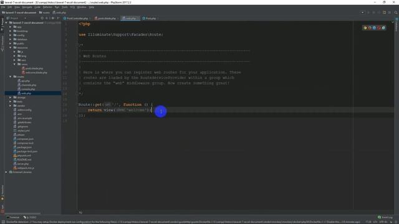This screenshot has width=399, height=224.
Task: Collapse the resources folder
Action: click(11, 47)
